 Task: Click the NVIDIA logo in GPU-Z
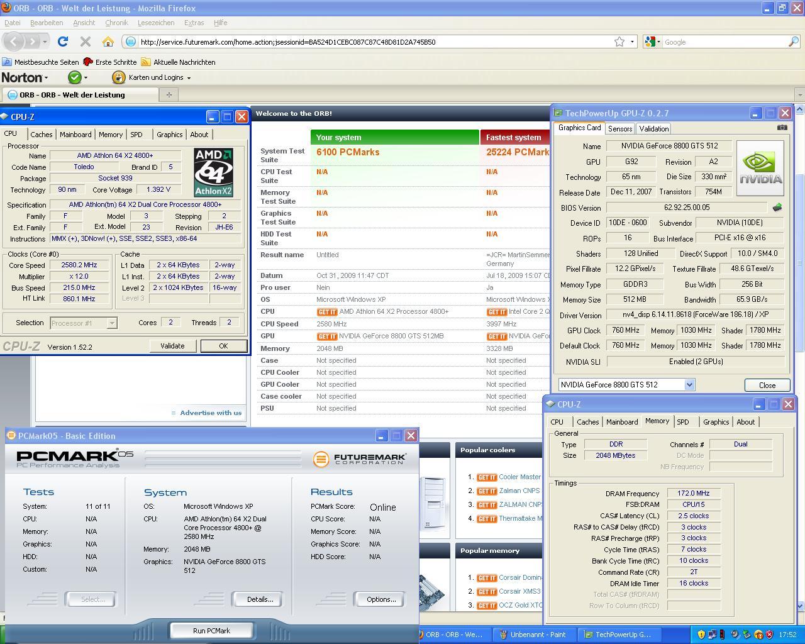pos(760,168)
